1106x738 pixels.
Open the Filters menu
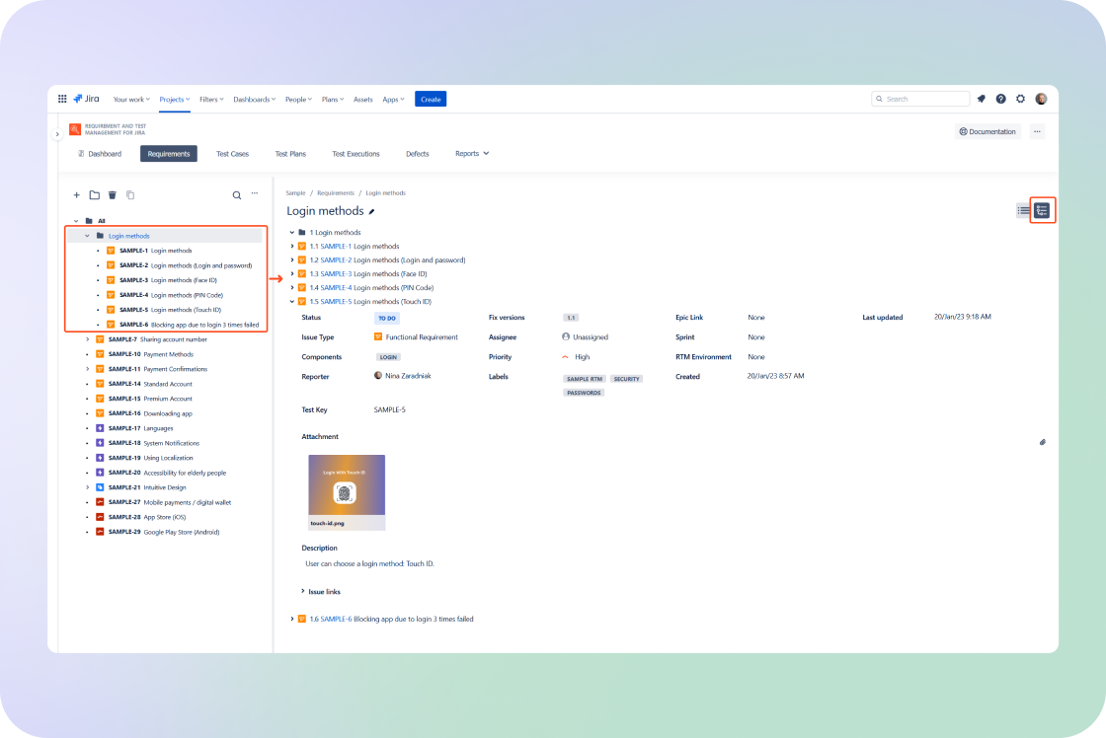(211, 100)
